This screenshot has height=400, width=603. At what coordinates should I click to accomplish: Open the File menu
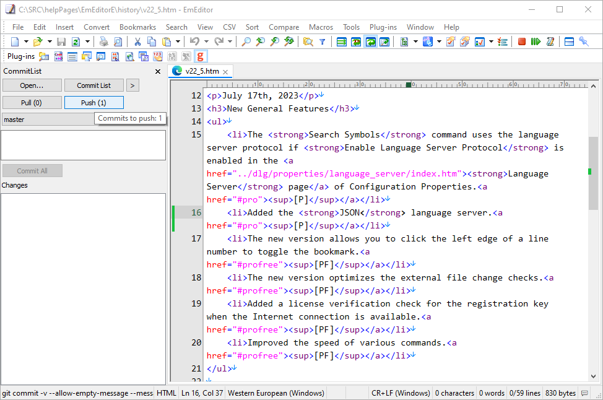pos(18,27)
